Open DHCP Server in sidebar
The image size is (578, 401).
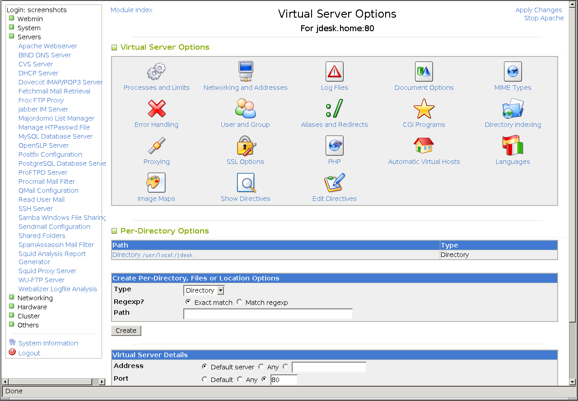(x=38, y=73)
